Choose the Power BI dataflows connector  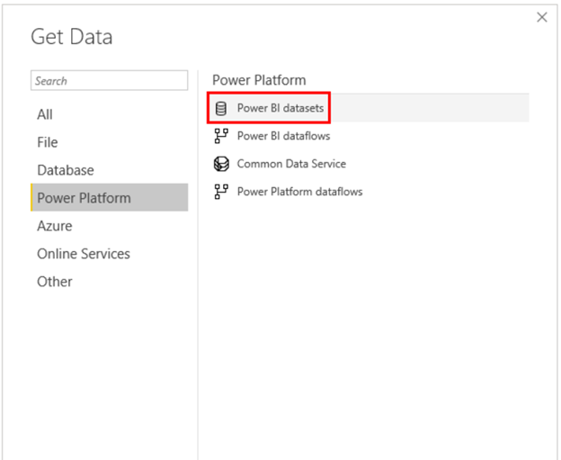[x=370, y=136]
